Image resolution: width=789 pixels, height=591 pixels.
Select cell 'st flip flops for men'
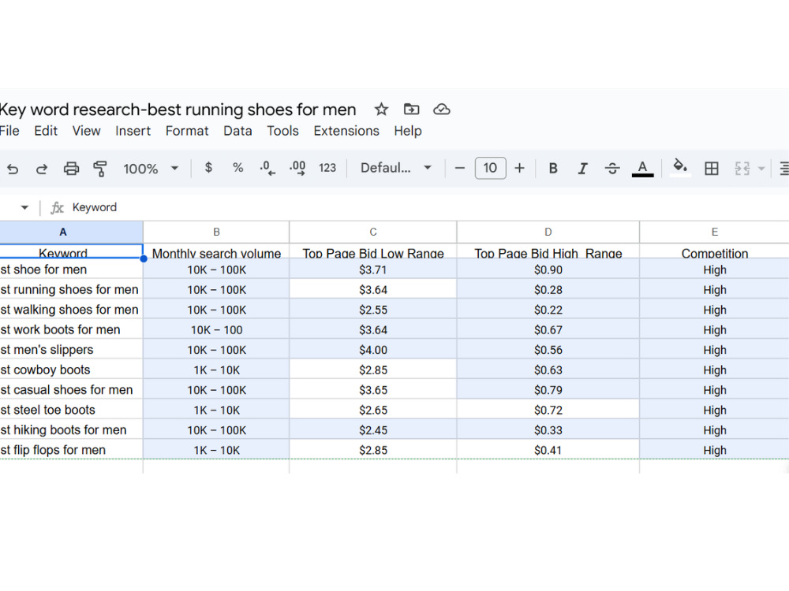point(71,450)
